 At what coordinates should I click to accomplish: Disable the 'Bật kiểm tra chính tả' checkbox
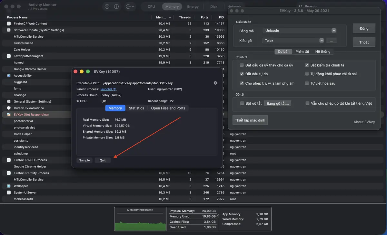pos(306,65)
